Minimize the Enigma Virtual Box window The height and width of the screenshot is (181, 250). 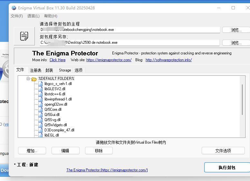click(x=219, y=8)
